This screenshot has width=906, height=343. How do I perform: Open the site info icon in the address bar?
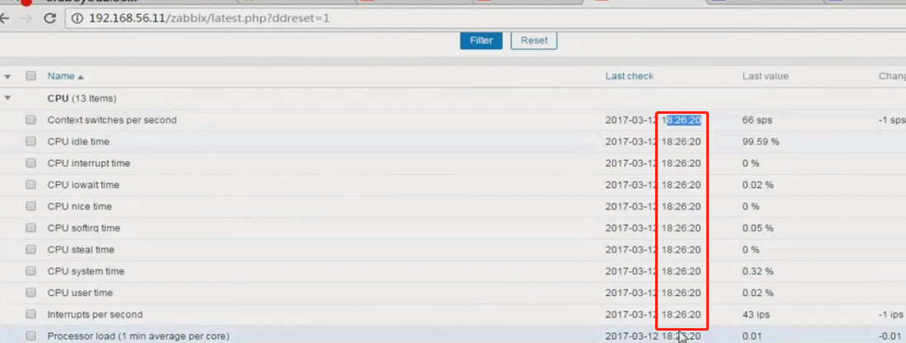pos(78,18)
